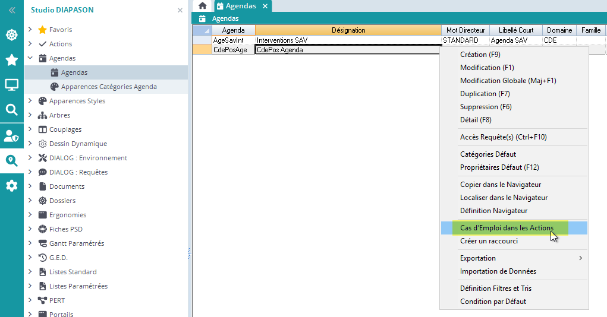Open the Exportation submenu
The image size is (607, 317).
(x=514, y=258)
